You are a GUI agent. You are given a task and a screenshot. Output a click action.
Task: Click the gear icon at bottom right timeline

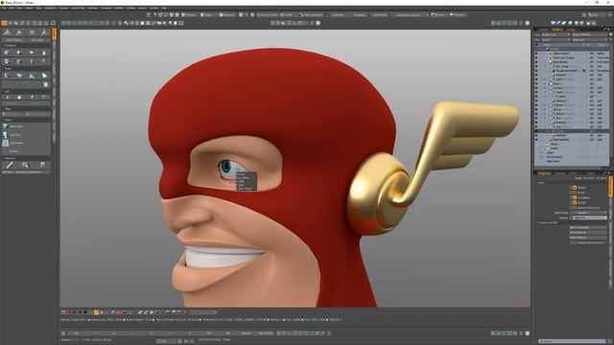(527, 333)
